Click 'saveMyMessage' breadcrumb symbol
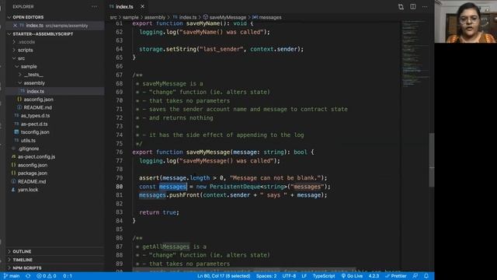The height and width of the screenshot is (280, 497). click(228, 17)
